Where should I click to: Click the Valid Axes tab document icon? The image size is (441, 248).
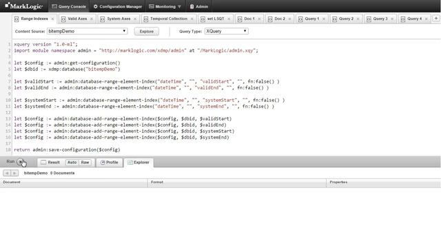coord(63,19)
